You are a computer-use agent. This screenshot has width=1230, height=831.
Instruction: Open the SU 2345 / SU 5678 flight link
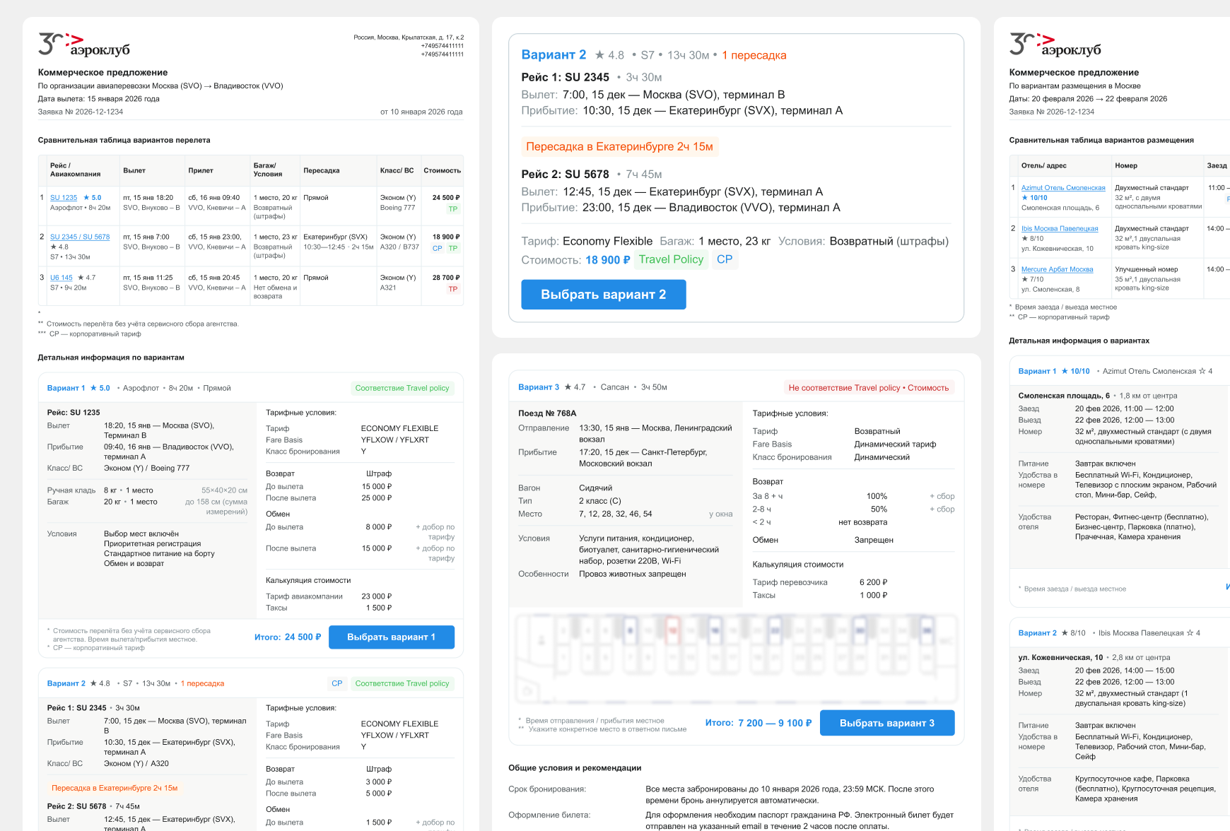tap(79, 237)
